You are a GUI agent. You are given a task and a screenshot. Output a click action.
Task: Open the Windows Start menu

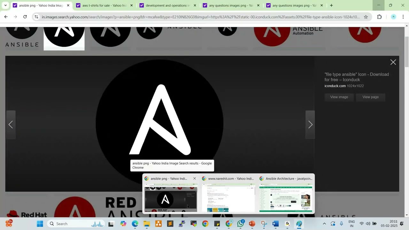(40, 224)
